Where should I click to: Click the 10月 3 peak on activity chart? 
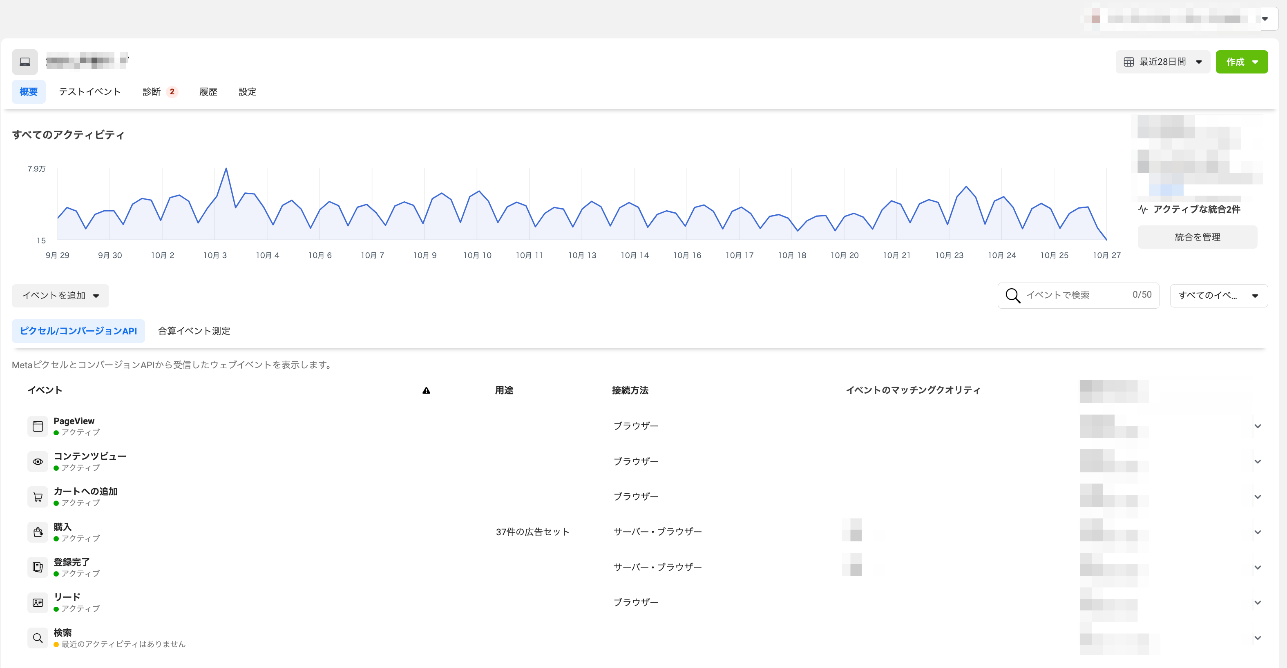[x=226, y=169]
